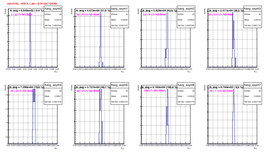The image size is (266, 153).
Task: Click the N_avg = 8.744e+03 label
Action: pyautogui.click(x=226, y=87)
